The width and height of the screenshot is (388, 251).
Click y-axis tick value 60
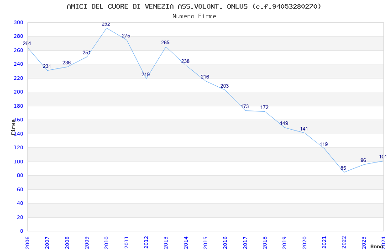coord(20,189)
